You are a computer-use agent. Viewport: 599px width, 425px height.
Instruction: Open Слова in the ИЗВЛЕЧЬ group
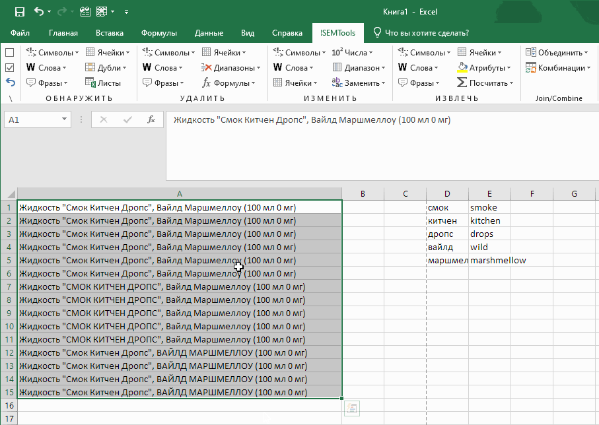[x=418, y=67]
